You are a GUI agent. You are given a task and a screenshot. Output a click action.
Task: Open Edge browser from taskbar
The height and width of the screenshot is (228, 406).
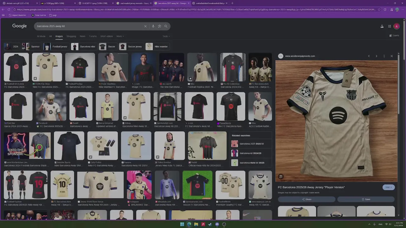tap(189, 224)
